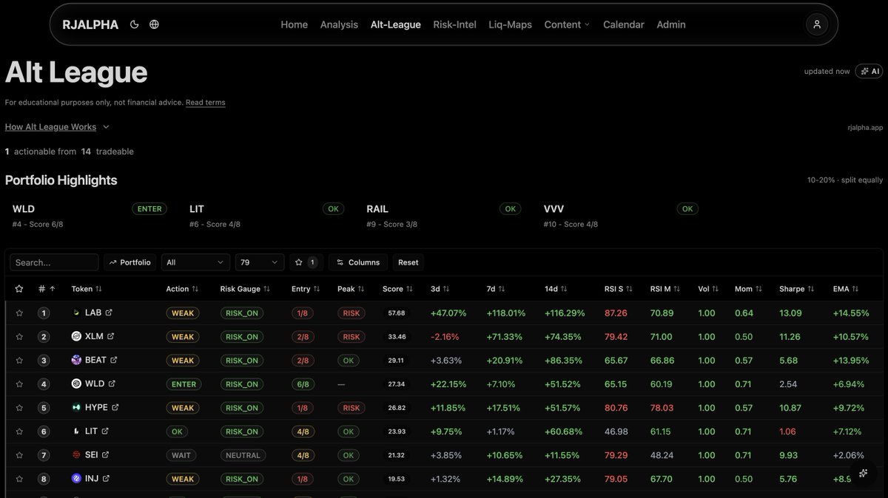Open LIT external link icon
The image size is (888, 498).
click(x=105, y=431)
